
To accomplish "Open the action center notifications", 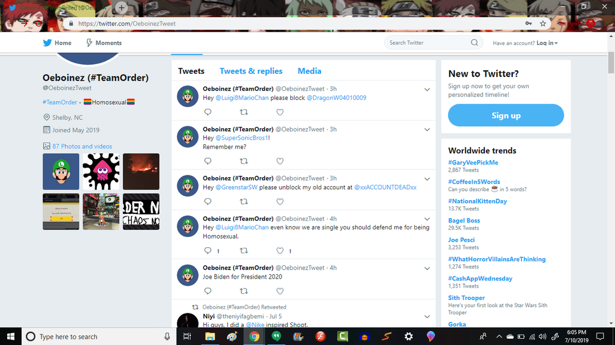I will click(600, 336).
